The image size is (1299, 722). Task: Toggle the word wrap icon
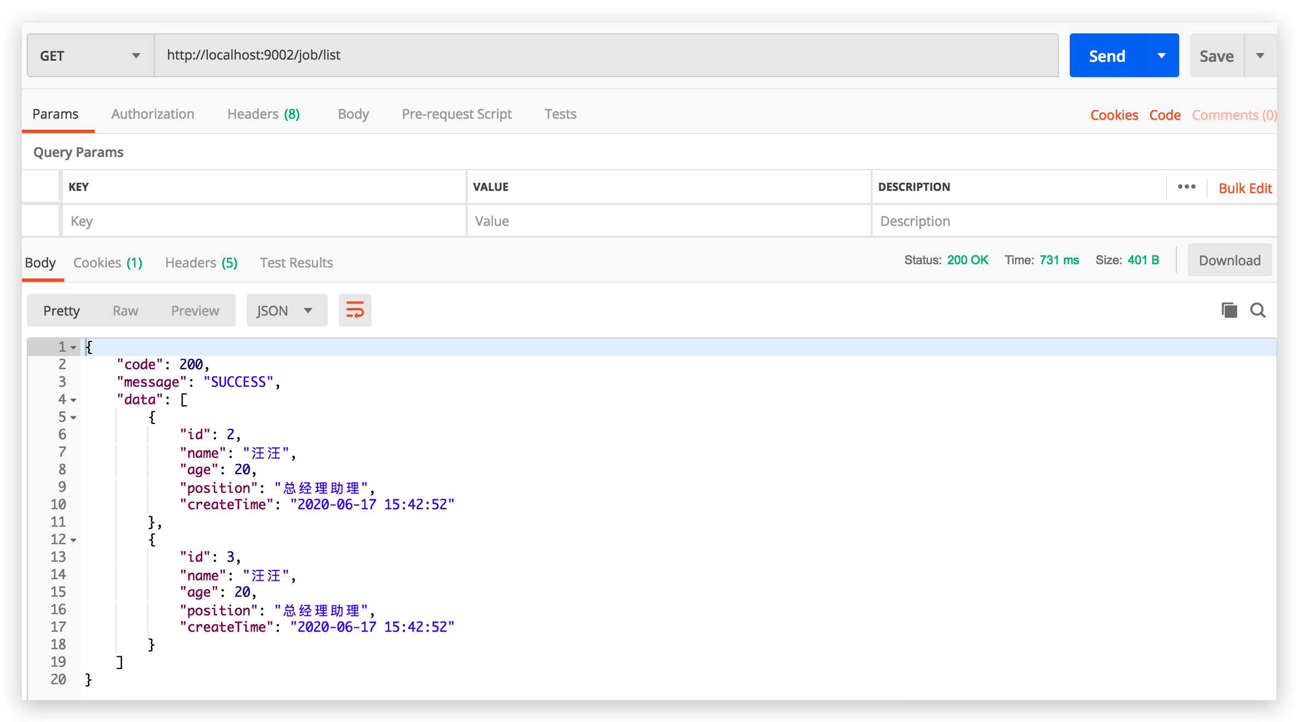[355, 310]
